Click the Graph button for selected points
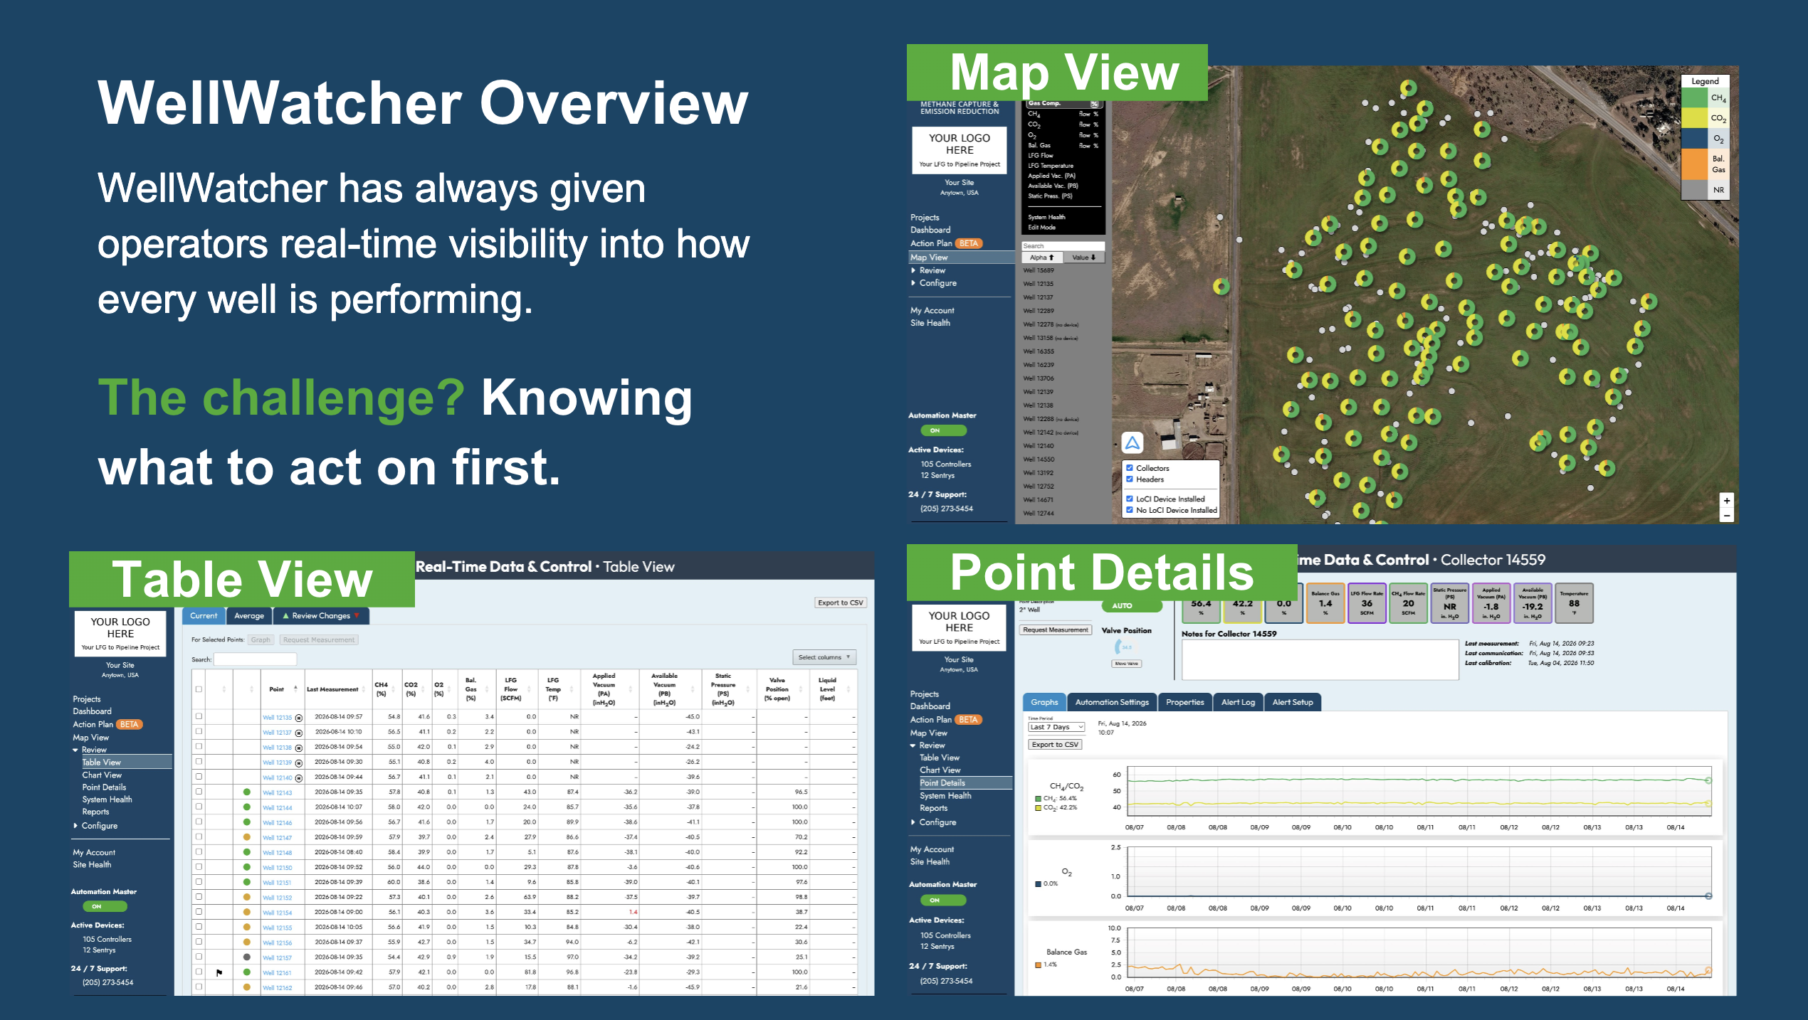 261,640
